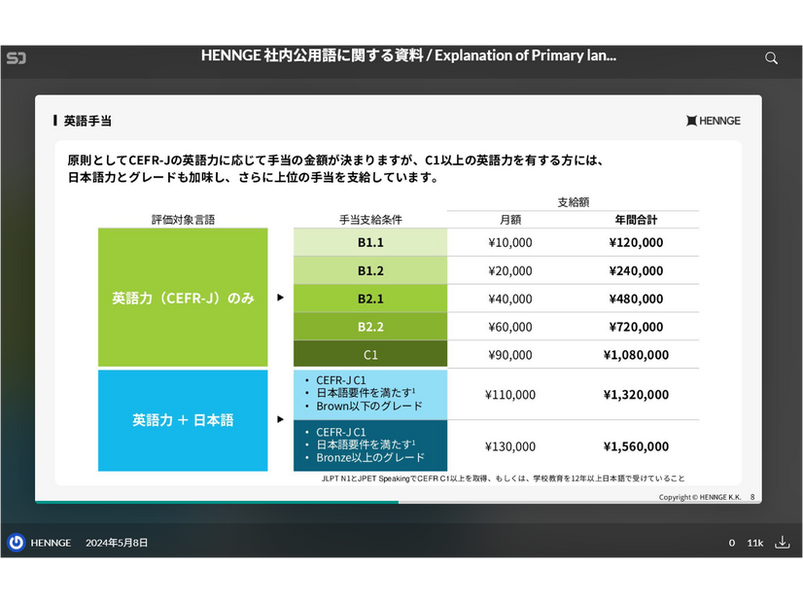Click the blue circular speaker avatar icon
The width and height of the screenshot is (803, 603).
[x=17, y=544]
